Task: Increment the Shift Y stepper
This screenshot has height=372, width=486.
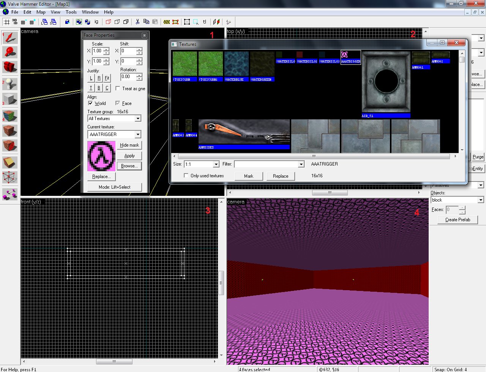Action: [x=139, y=60]
